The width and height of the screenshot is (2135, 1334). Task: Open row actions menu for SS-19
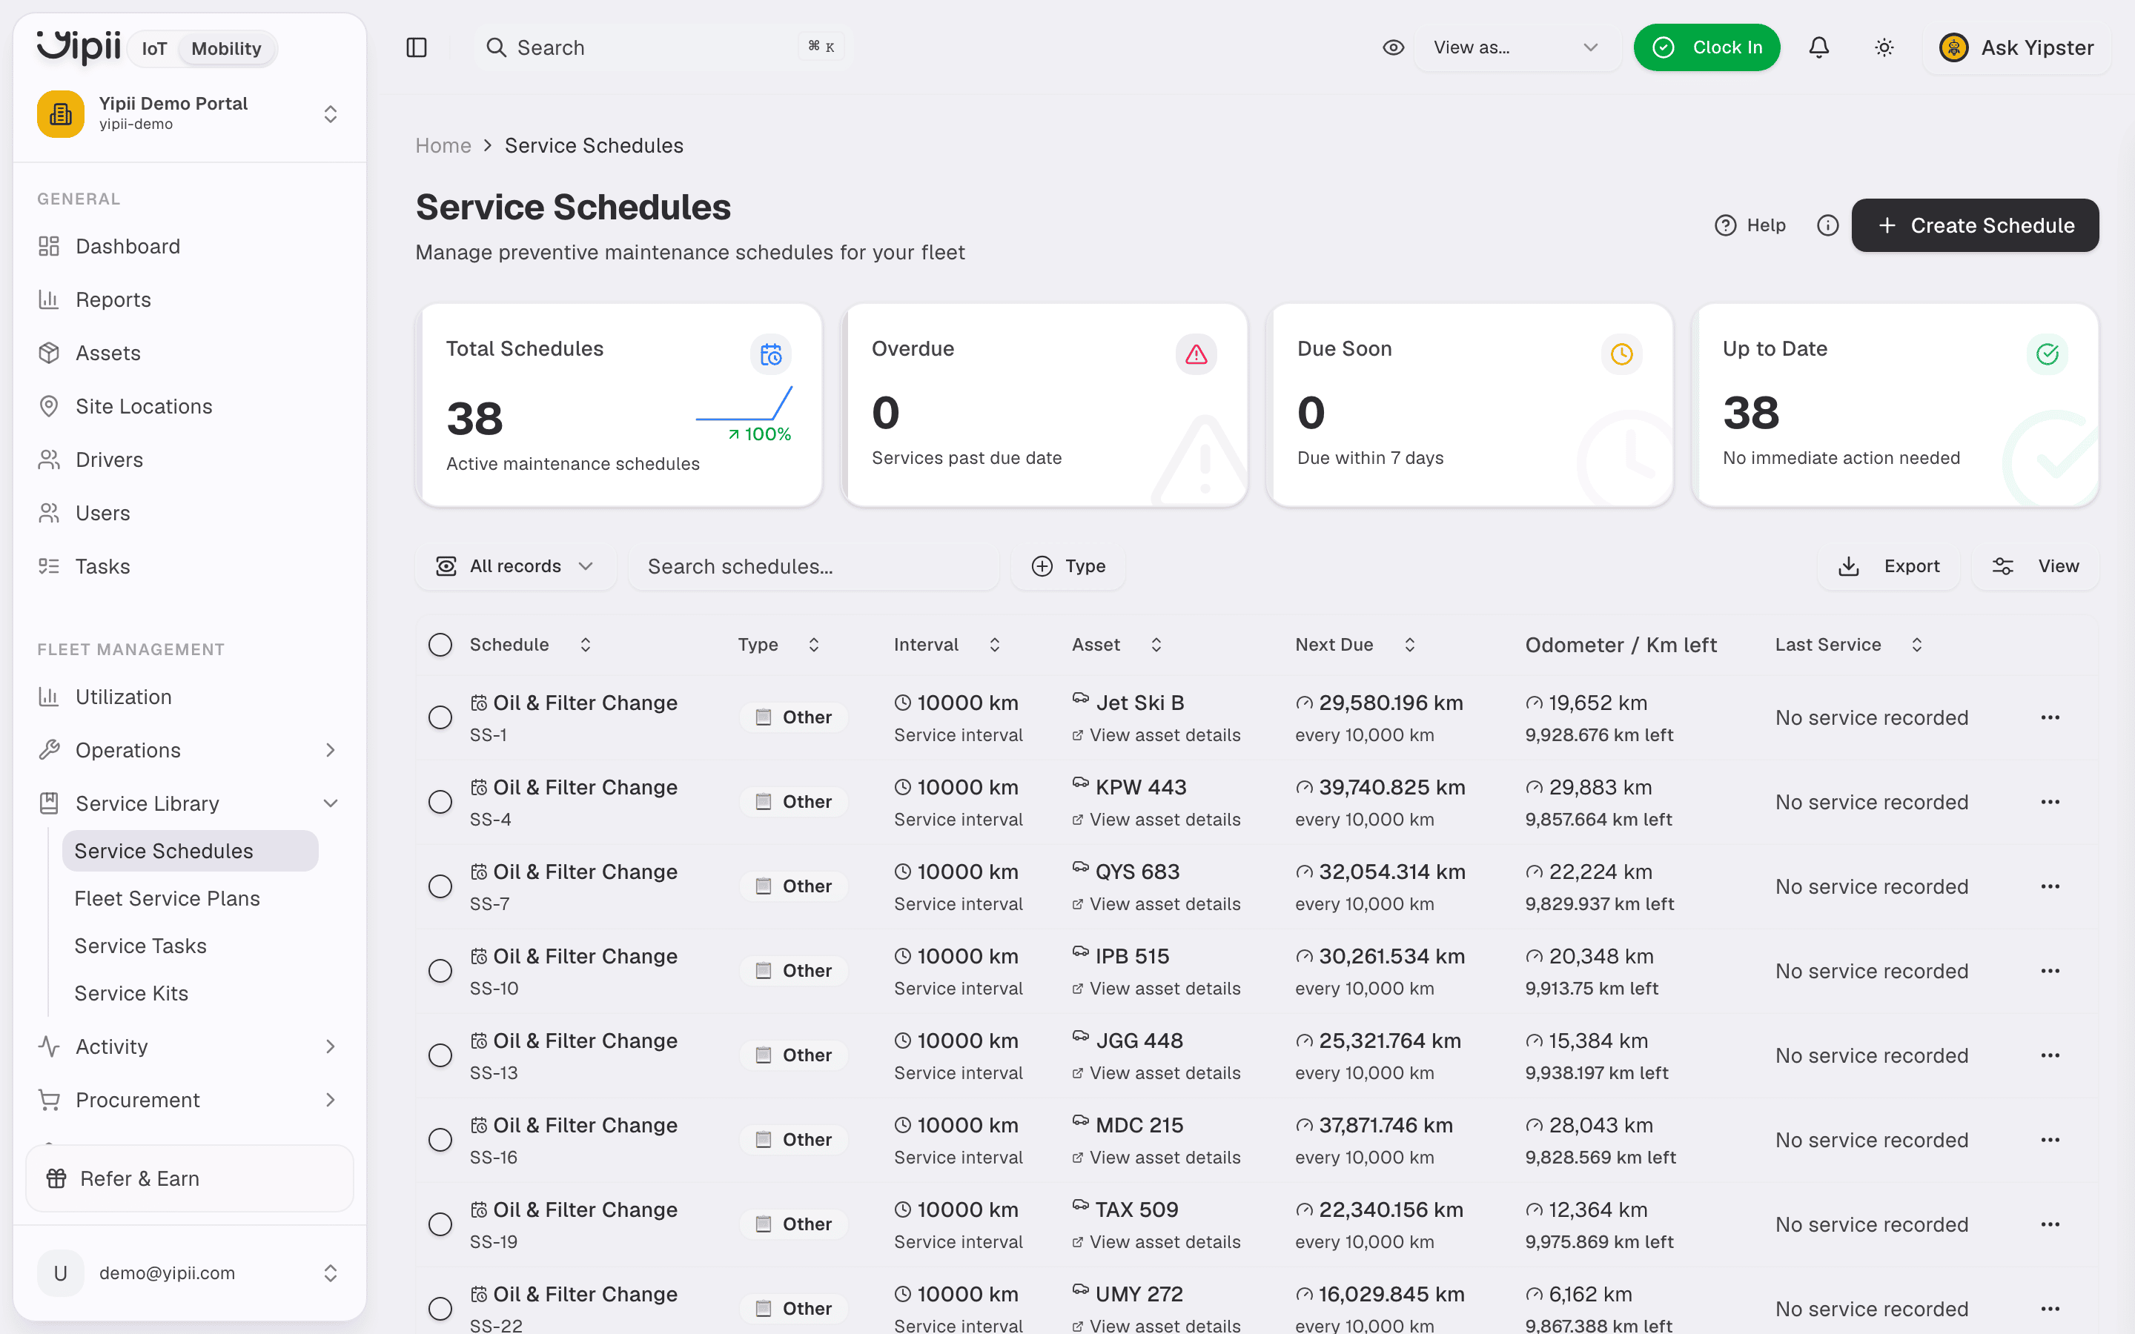tap(2050, 1224)
